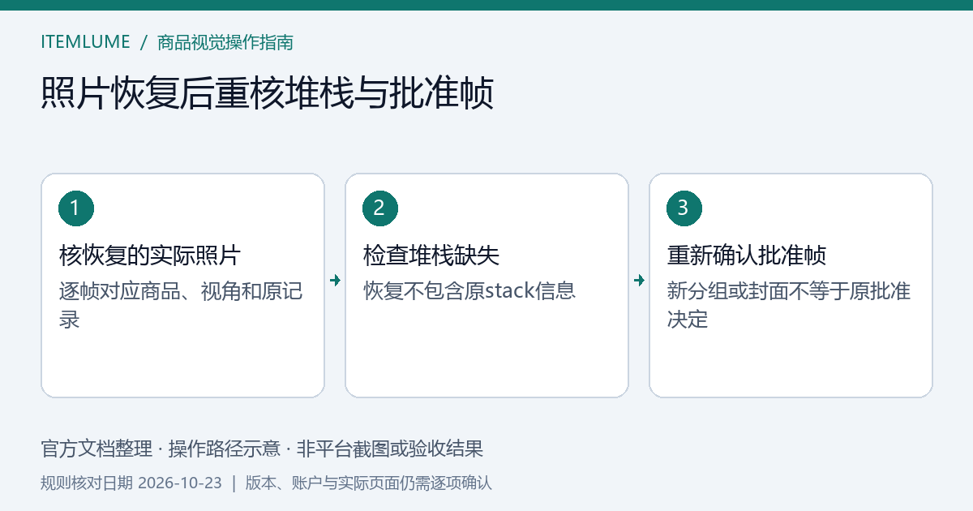This screenshot has width=973, height=511.
Task: Click the step title 重新确认批准帧
Action: point(747,255)
